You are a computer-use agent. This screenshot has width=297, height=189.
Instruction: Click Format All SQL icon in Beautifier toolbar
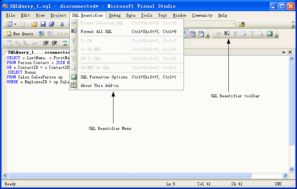[227, 33]
